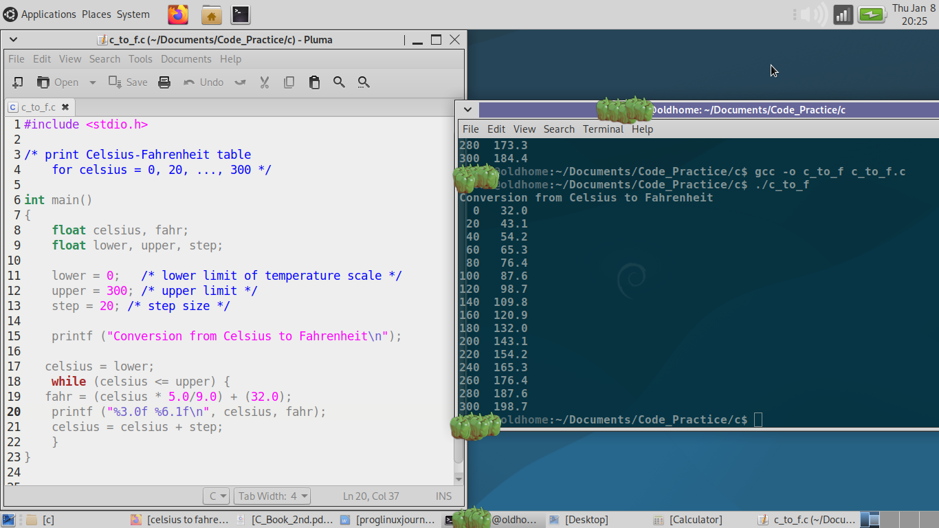Launch terminal from the top panel icon
939x528 pixels.
[241, 14]
